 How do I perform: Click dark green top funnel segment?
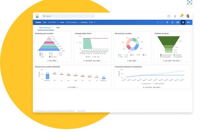169,41
